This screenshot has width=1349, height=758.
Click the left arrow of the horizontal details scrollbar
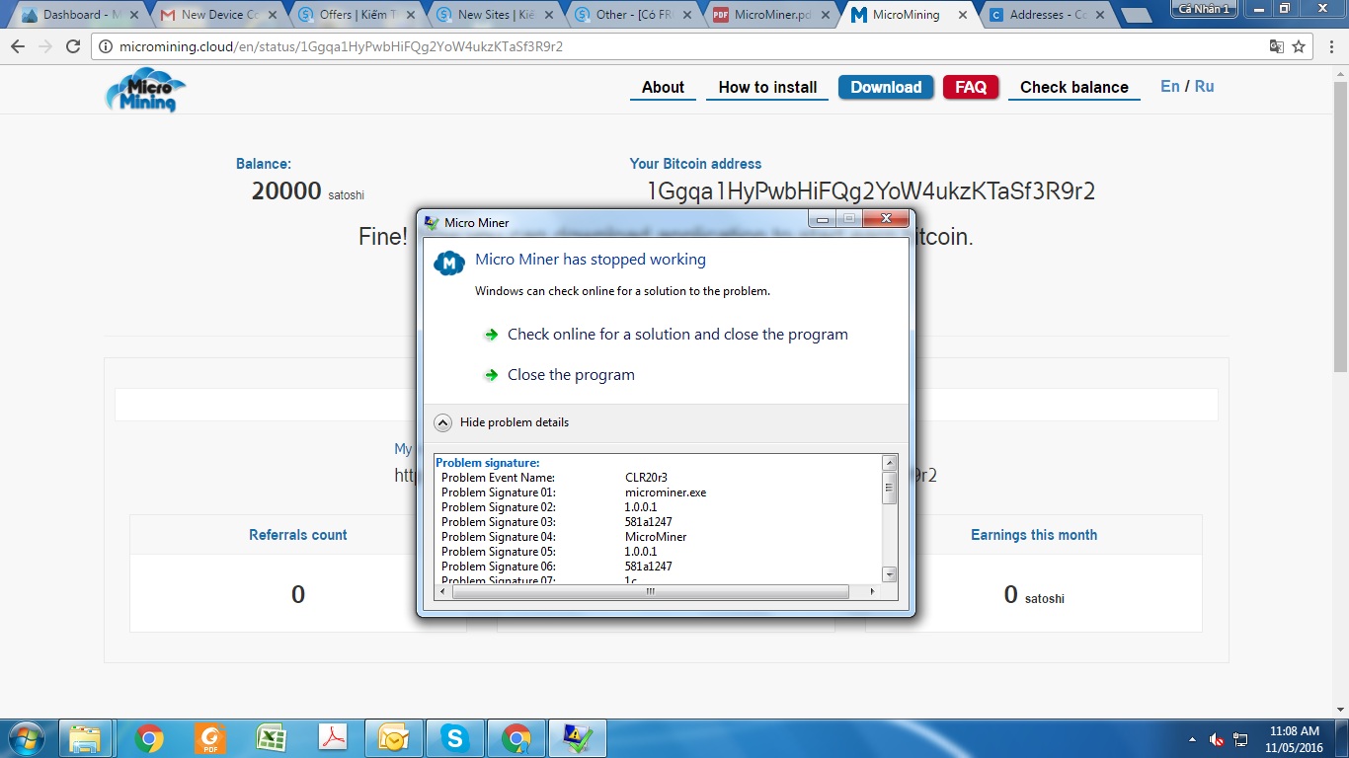(x=443, y=592)
